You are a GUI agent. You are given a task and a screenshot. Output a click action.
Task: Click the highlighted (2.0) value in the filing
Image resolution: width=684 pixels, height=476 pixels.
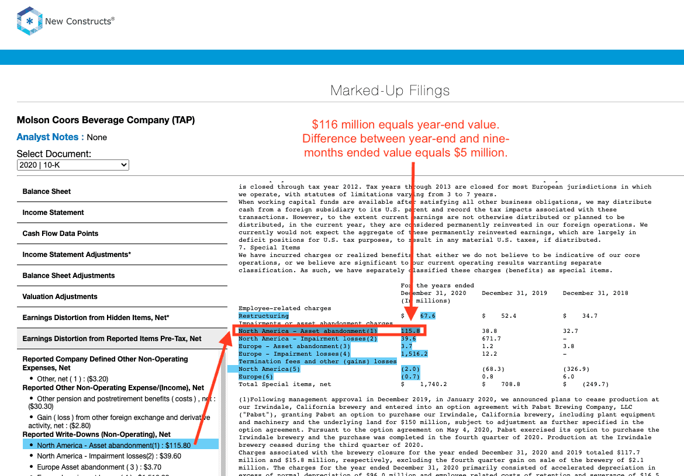click(410, 369)
